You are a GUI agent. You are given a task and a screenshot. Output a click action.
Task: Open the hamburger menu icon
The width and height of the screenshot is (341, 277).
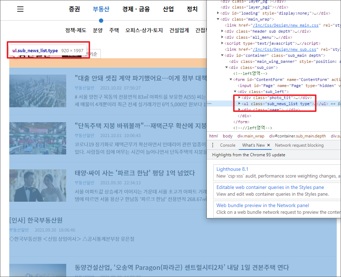click(x=20, y=9)
